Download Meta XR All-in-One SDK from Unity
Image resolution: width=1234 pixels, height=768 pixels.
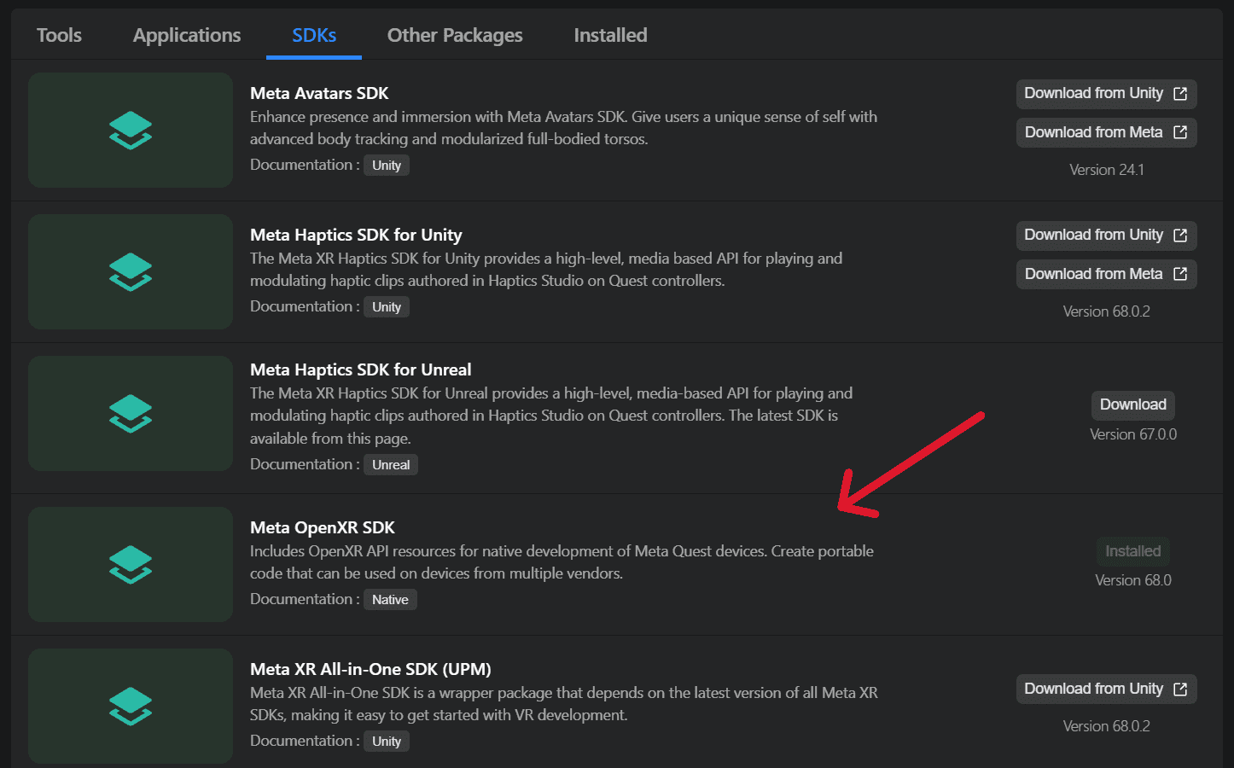click(1106, 689)
